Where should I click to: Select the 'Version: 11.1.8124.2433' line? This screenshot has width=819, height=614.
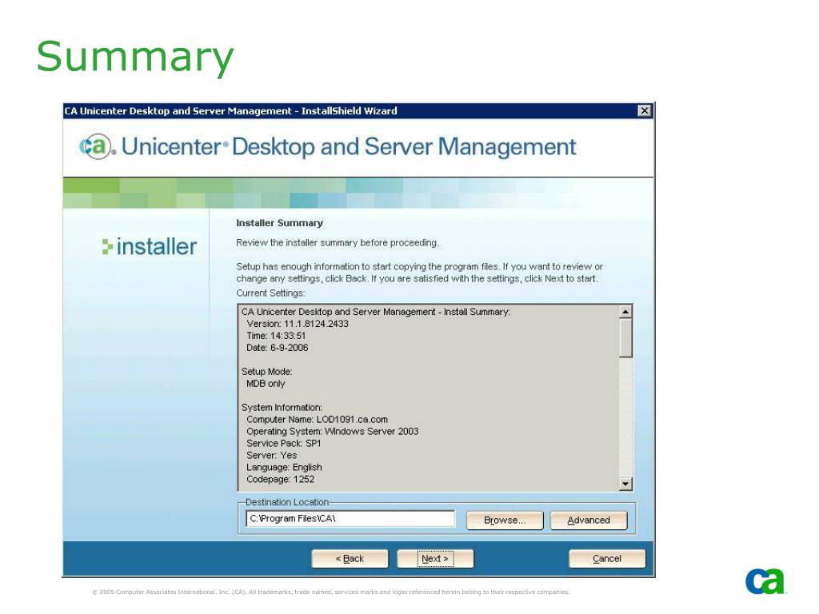[x=298, y=324]
